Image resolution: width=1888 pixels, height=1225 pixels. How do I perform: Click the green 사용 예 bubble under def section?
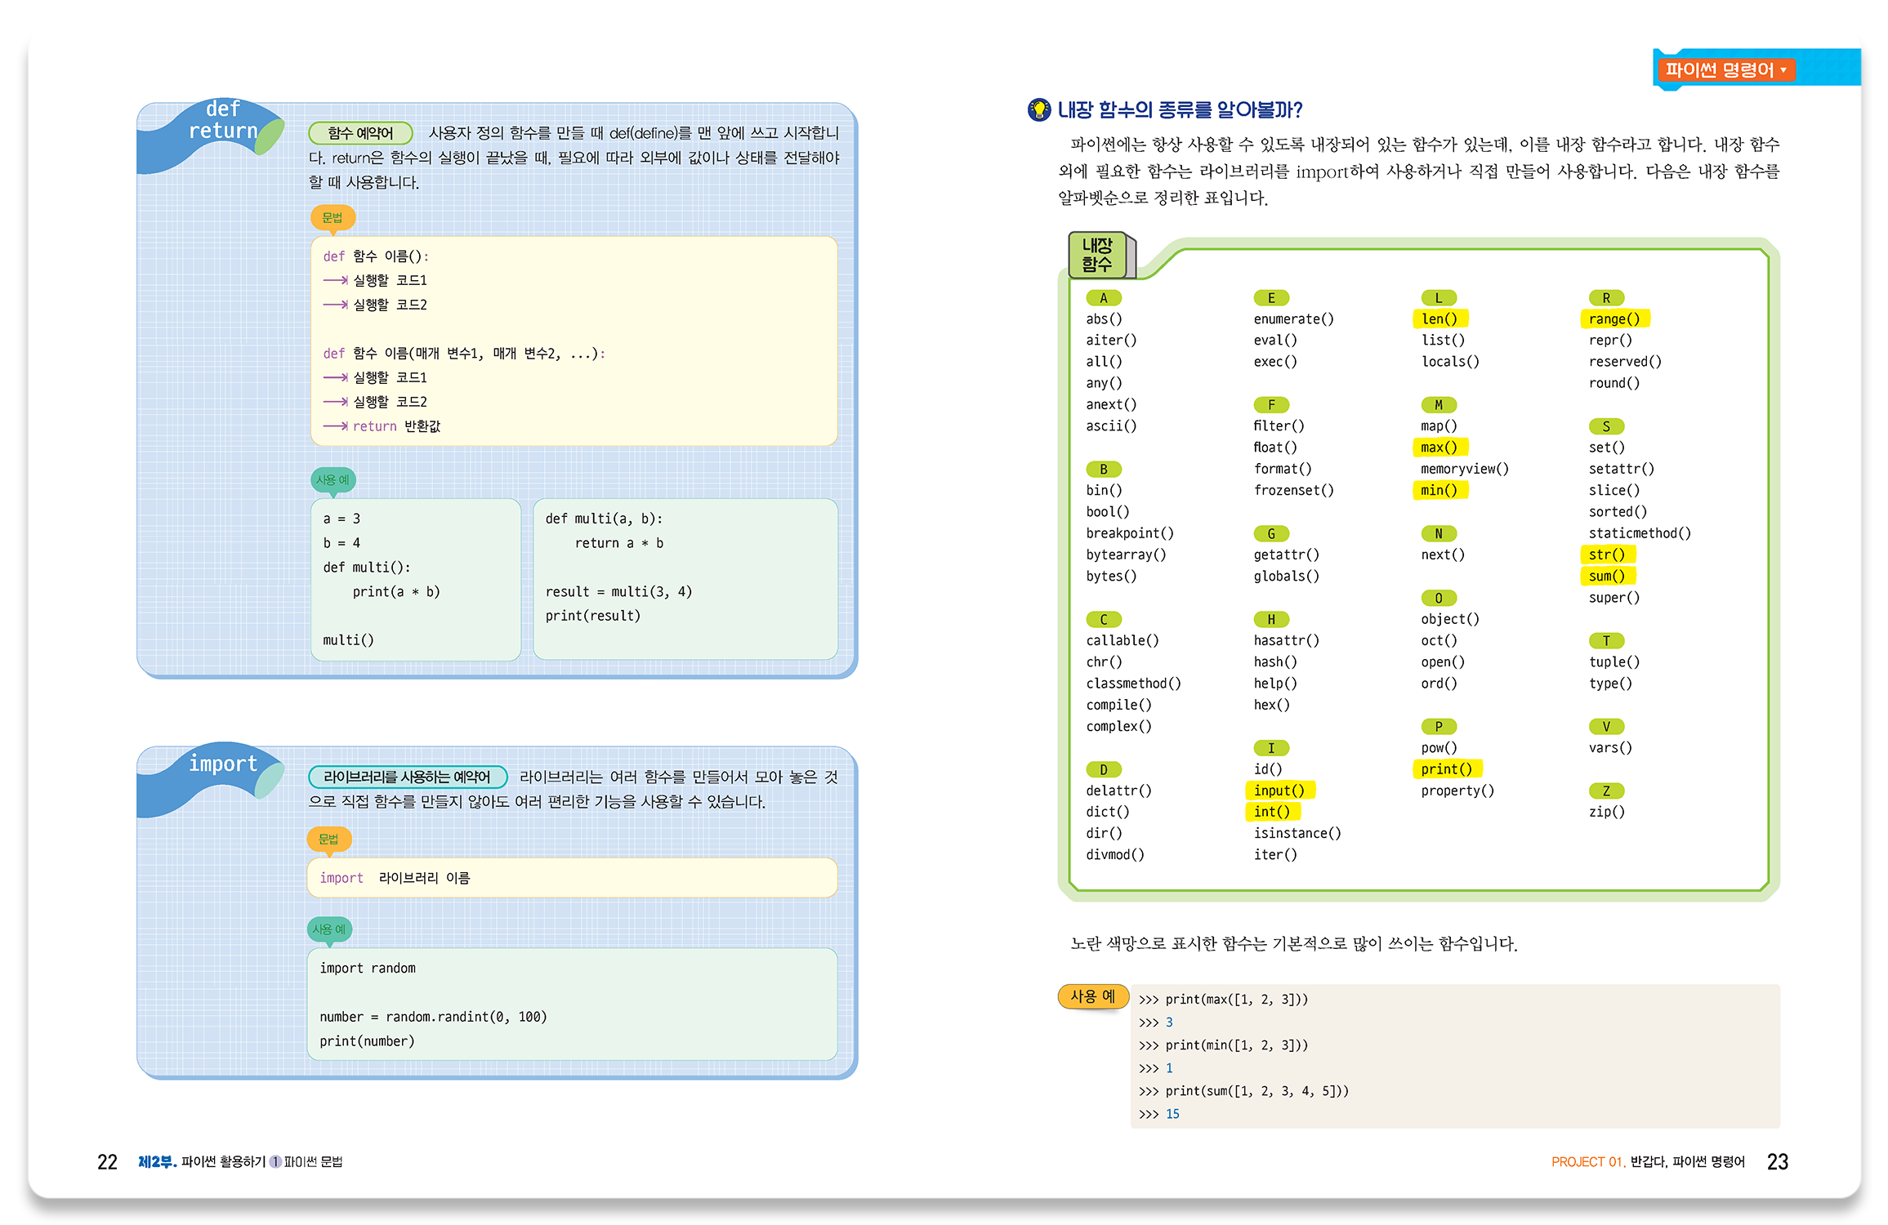tap(333, 480)
